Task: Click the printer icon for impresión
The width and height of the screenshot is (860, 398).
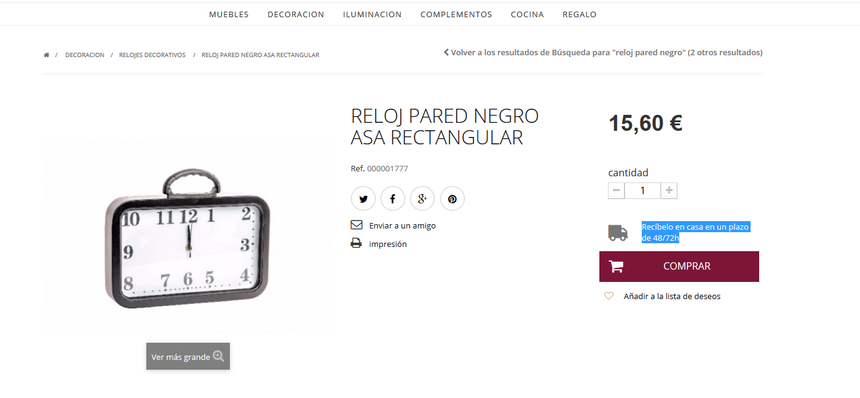Action: 357,243
